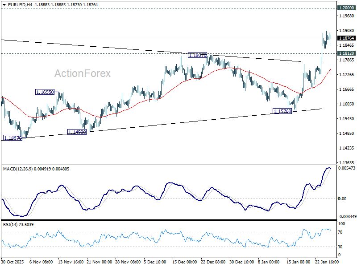Click the 1.19680 price axis value
This screenshot has height=267, width=357.
click(347, 16)
